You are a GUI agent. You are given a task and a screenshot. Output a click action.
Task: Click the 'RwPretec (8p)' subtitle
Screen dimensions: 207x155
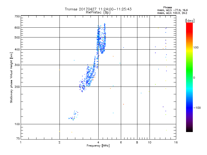(x=98, y=12)
